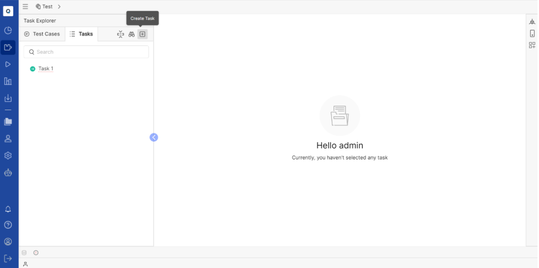Click the Test project breadcrumb
539x268 pixels.
[44, 7]
